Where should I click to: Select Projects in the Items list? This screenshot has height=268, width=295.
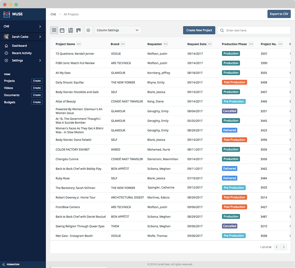(x=9, y=81)
